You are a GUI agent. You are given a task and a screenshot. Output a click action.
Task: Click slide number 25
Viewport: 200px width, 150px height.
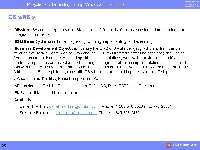pos(4,146)
